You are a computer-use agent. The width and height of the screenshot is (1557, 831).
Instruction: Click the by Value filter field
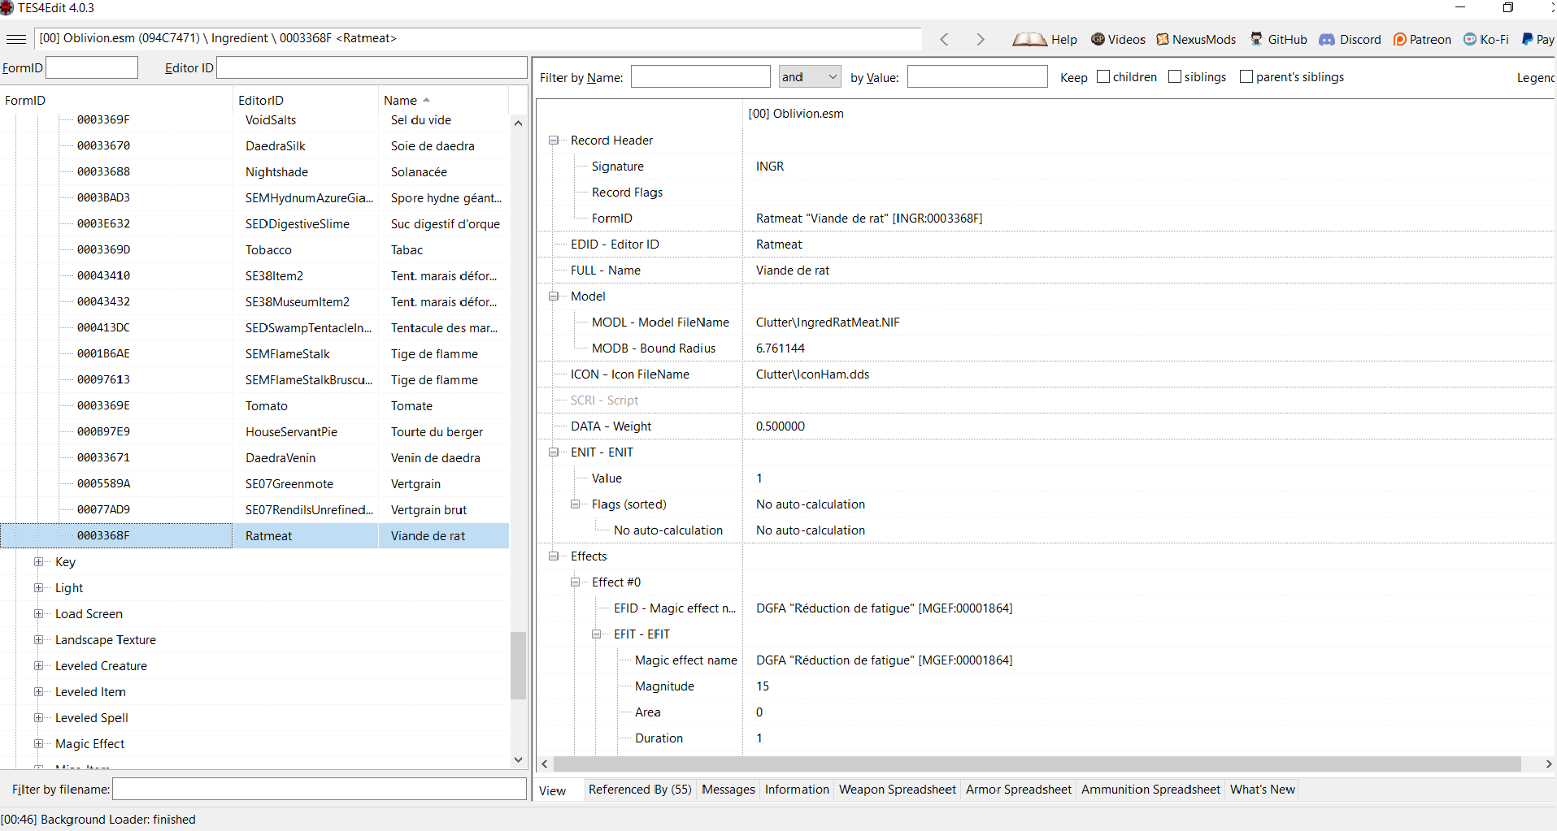977,76
